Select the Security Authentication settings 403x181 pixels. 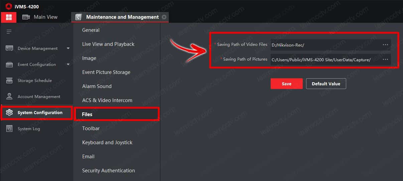109,171
